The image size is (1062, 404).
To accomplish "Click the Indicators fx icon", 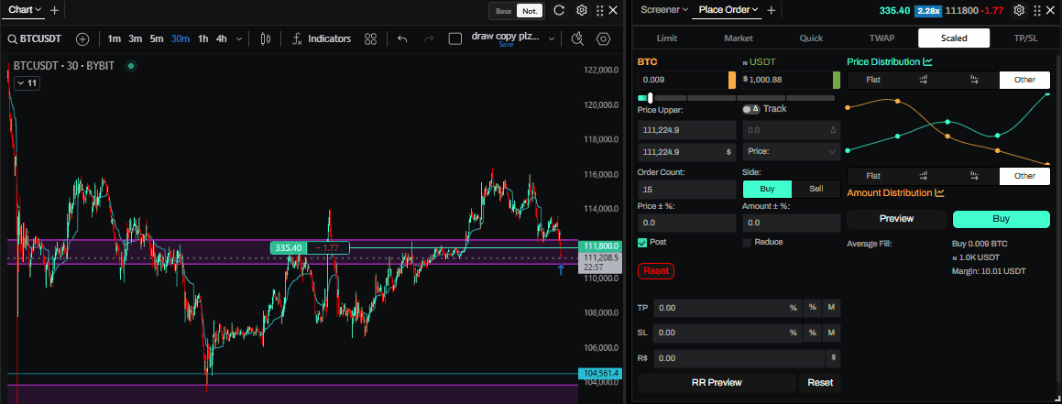I will tap(298, 39).
